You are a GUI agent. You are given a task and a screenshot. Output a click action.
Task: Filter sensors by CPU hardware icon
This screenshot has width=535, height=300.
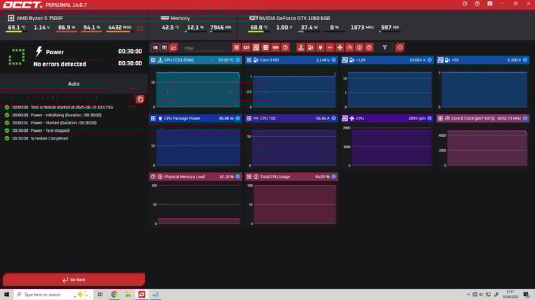(x=236, y=48)
